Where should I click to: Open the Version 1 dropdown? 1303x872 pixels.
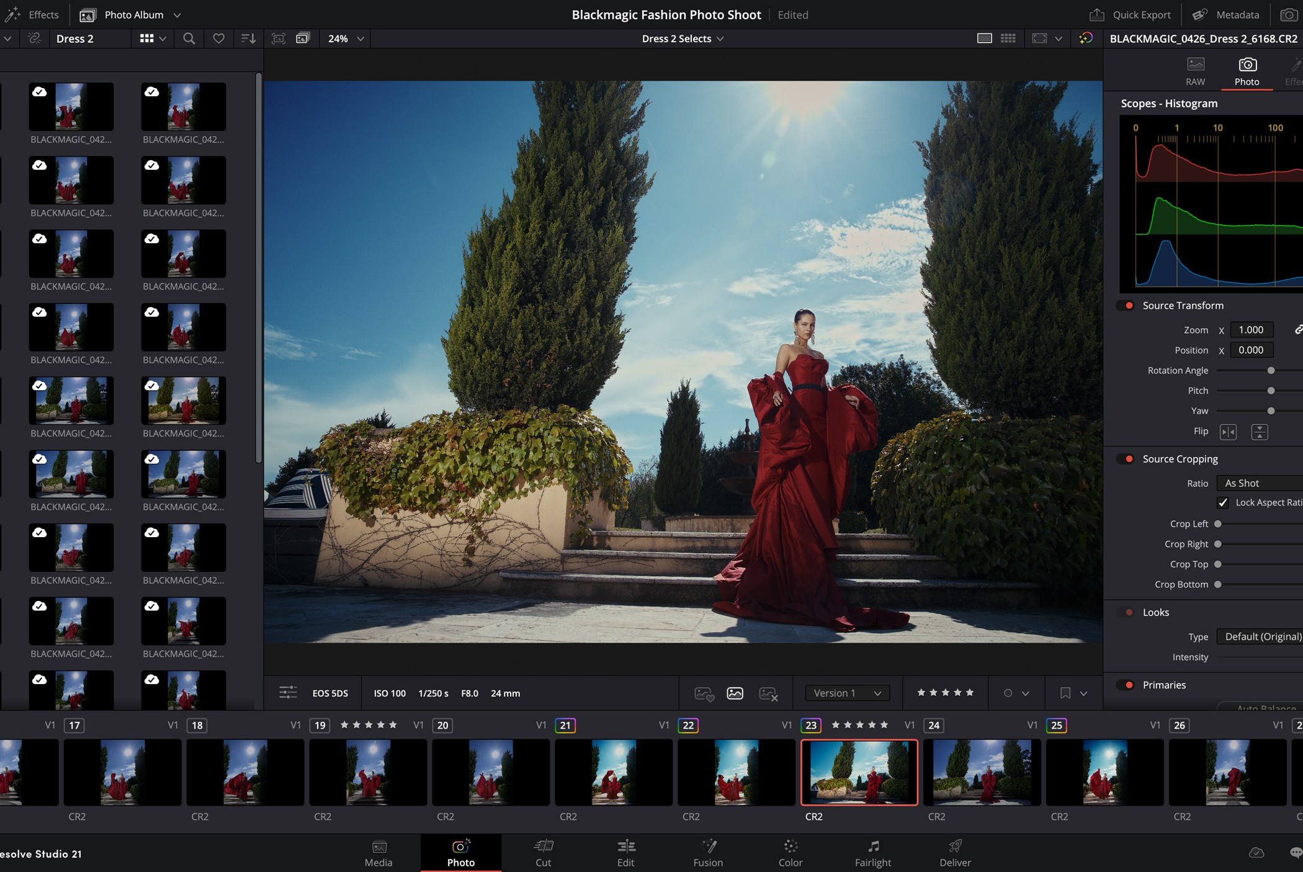(x=847, y=693)
